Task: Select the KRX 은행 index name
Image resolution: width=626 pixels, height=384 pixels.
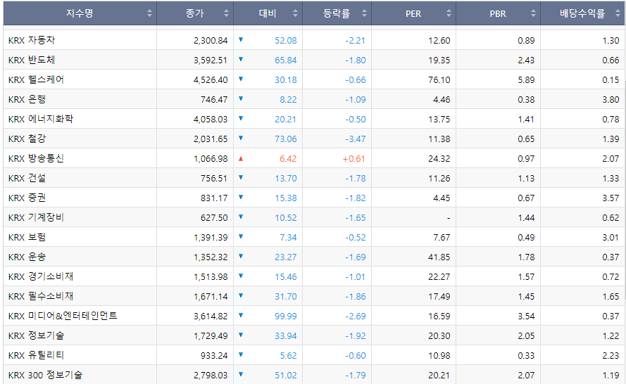Action: [27, 99]
